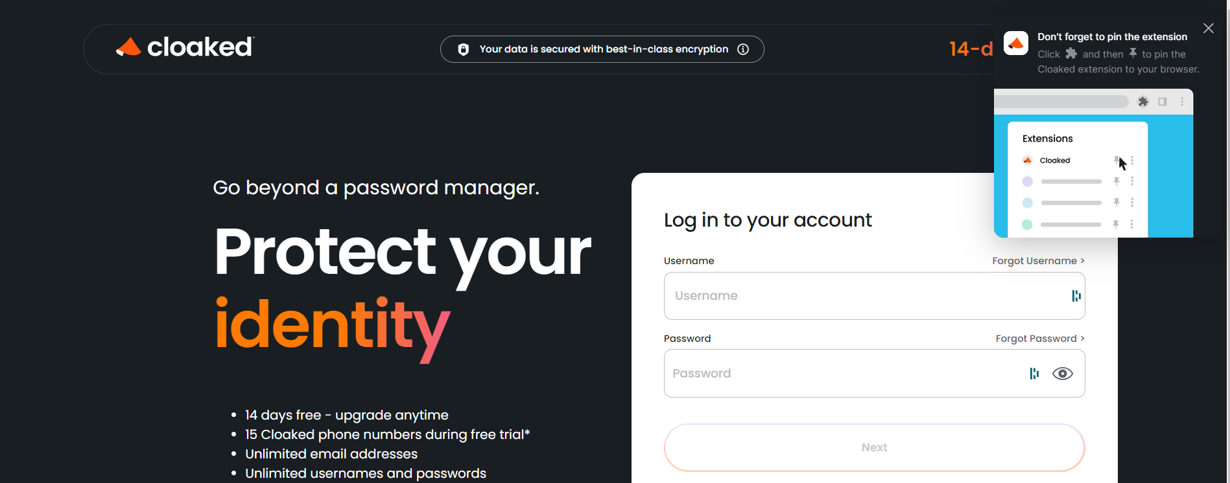Click the browser toolbar three-dot menu in illustration
Screen dimensions: 1230x483
coord(1182,102)
